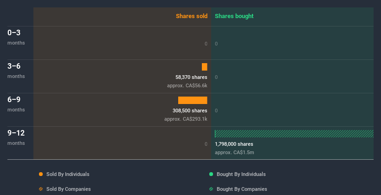The height and width of the screenshot is (195, 381).
Task: Click the approx. CA$1.5m value
Action: click(234, 152)
